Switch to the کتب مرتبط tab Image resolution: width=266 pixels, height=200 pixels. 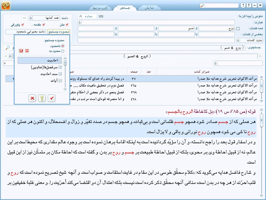point(100,8)
